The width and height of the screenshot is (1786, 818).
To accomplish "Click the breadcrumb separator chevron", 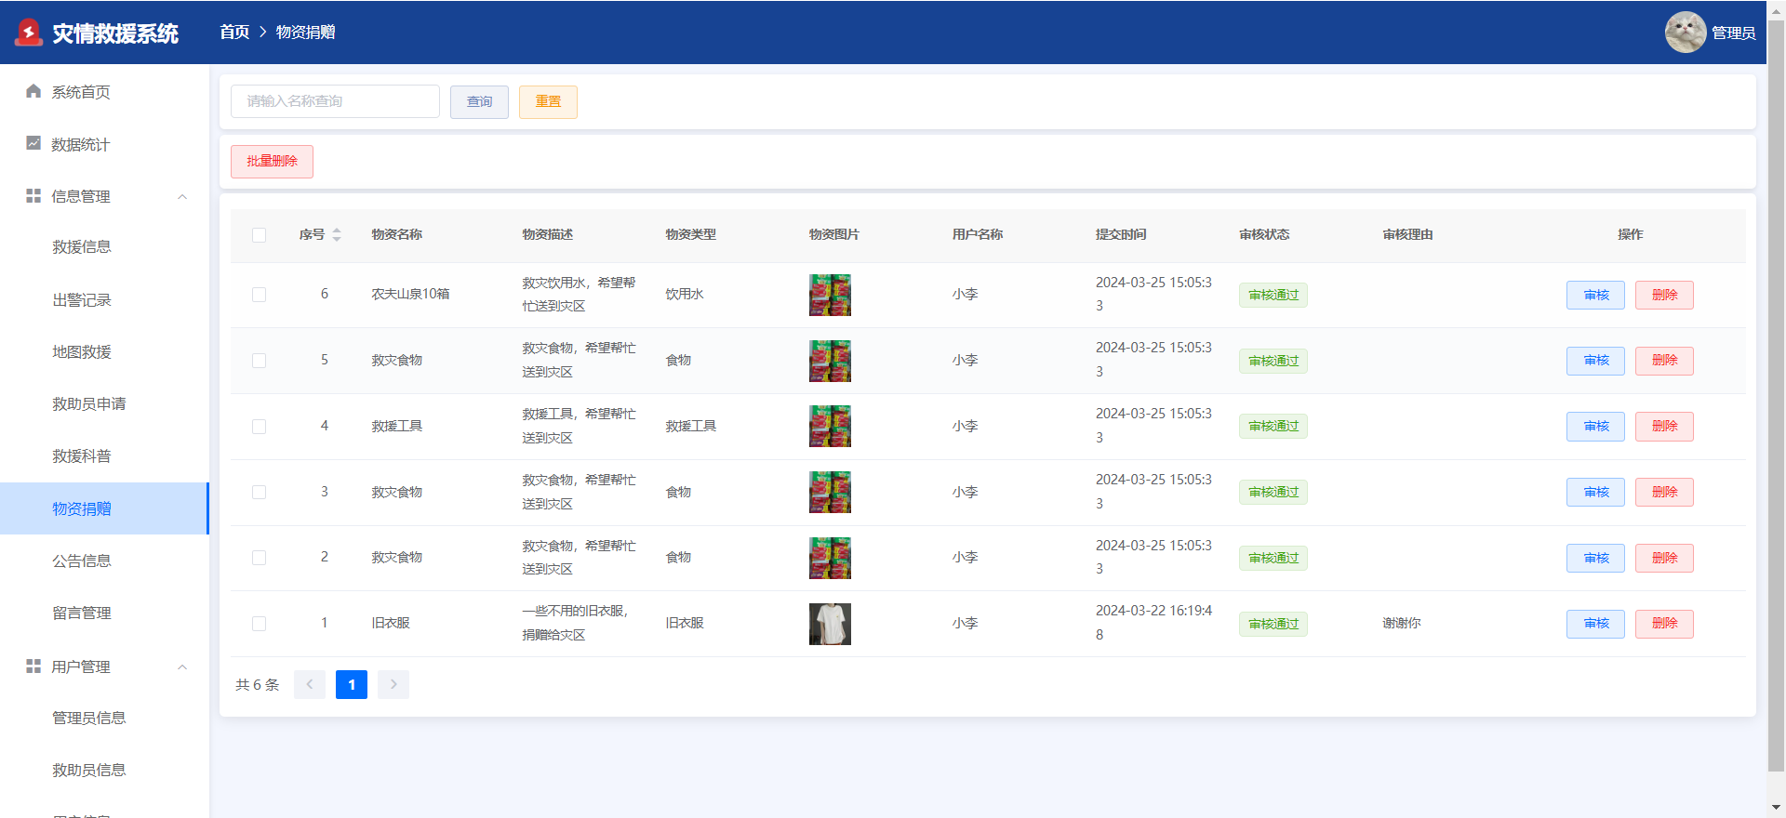I will pos(263,32).
